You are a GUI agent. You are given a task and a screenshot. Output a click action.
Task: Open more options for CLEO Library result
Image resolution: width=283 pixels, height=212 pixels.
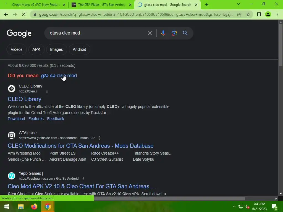(x=47, y=91)
